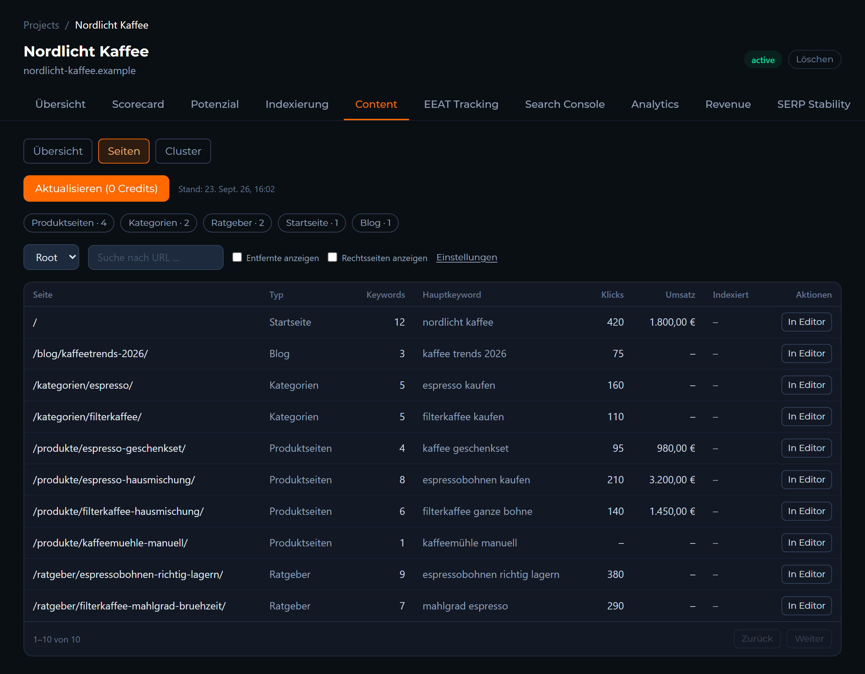
Task: Open In Editor for /kategorien/espresso/ row
Action: click(x=806, y=385)
